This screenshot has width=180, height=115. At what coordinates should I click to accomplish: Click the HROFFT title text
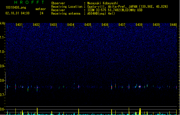(29, 2)
